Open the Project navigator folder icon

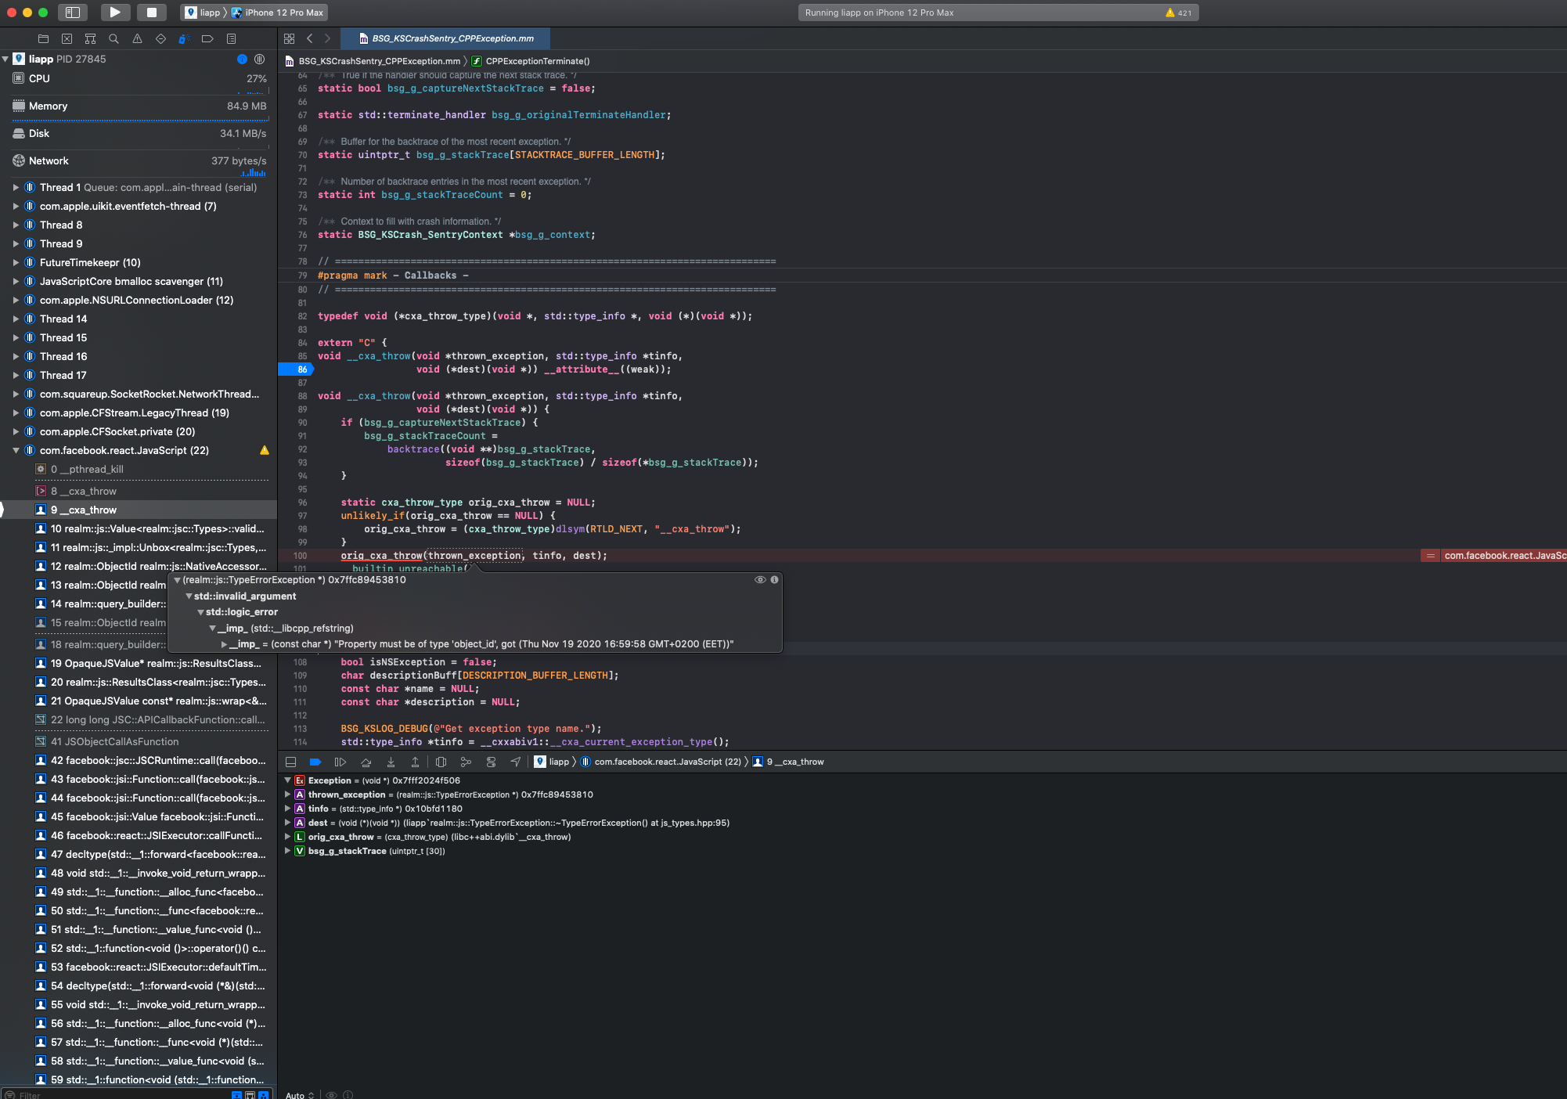(43, 38)
